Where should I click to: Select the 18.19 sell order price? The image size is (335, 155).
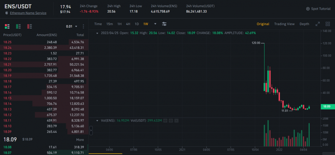point(7,76)
